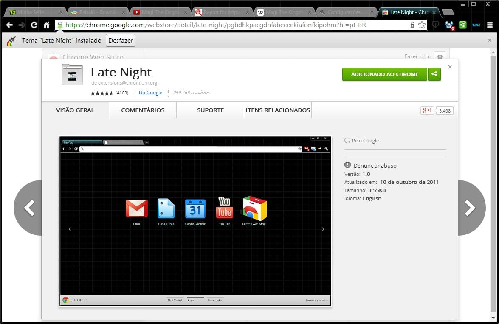Open the green square extension icon

pos(463,25)
